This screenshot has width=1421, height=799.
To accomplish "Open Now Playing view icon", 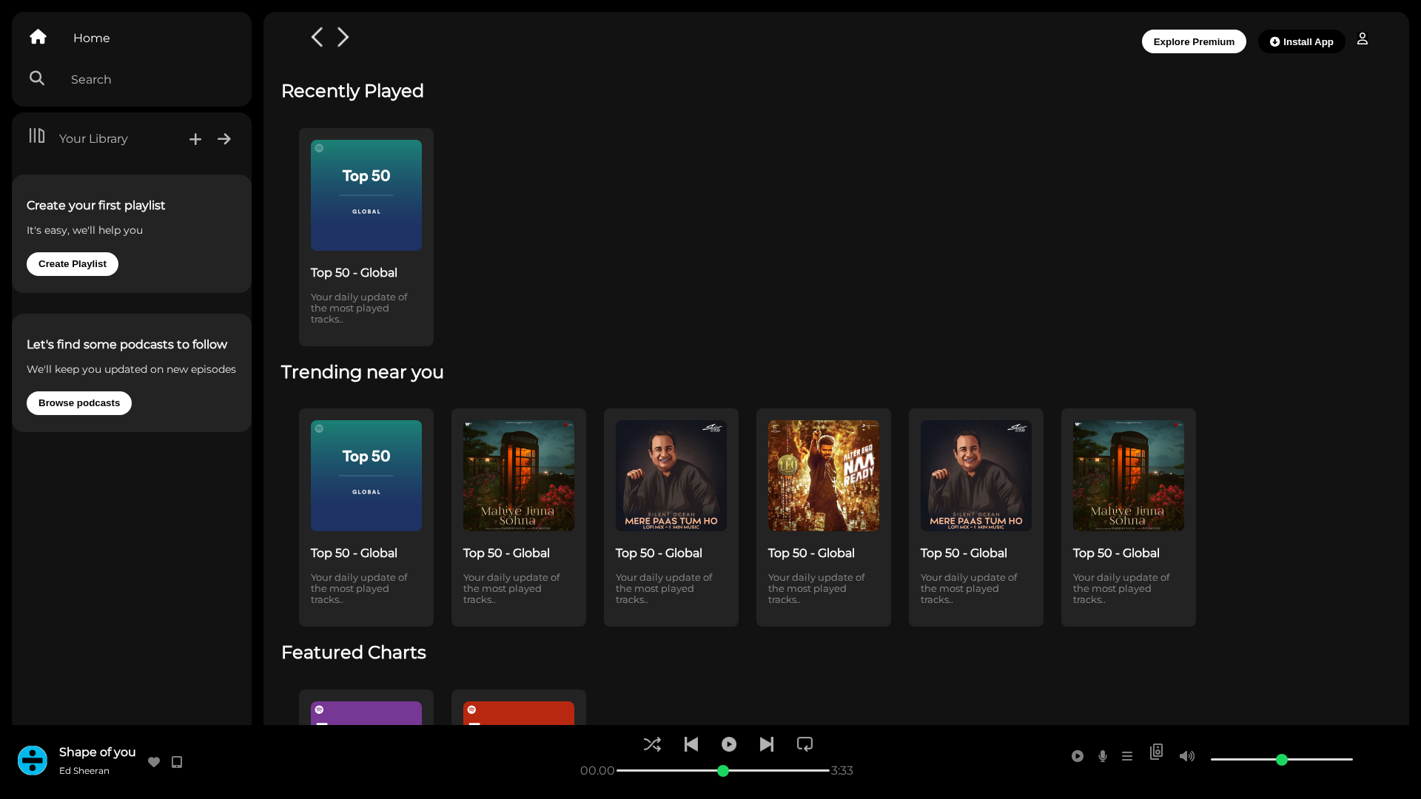I will [x=1078, y=756].
